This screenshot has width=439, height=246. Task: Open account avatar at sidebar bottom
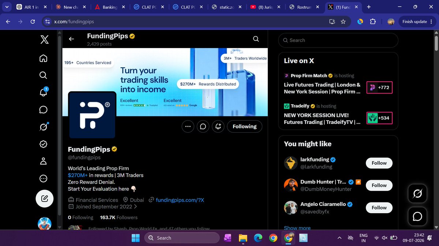point(45,223)
